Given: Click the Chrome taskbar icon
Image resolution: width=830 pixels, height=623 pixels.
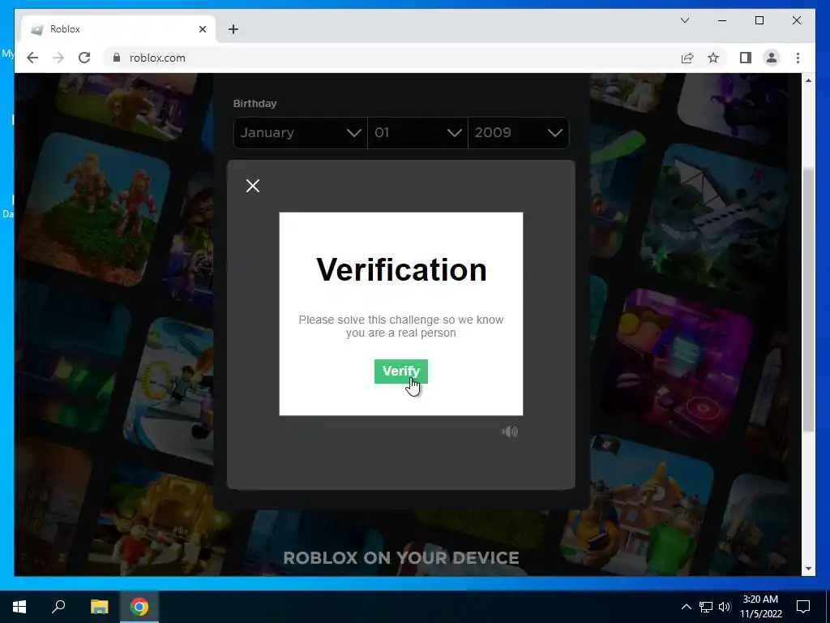Looking at the screenshot, I should [139, 607].
